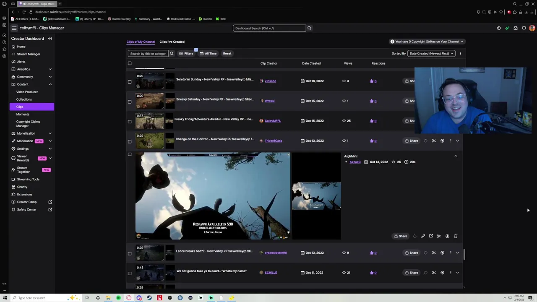
Task: Check the Change on the Horizon clip checkbox
Action: (x=130, y=141)
